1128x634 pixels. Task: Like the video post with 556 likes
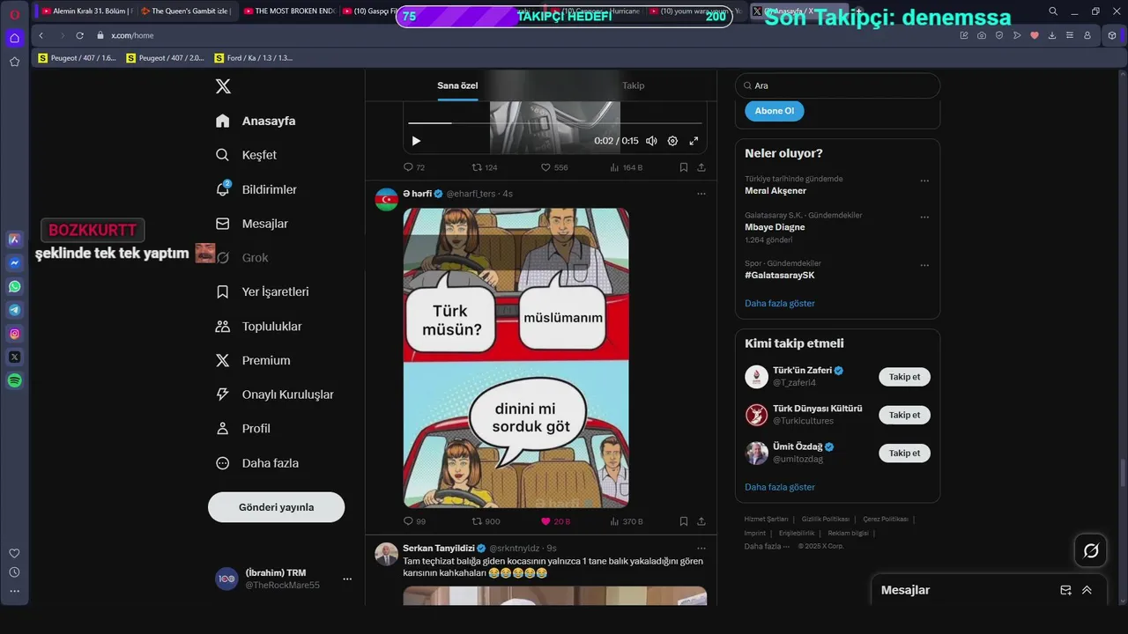point(554,167)
